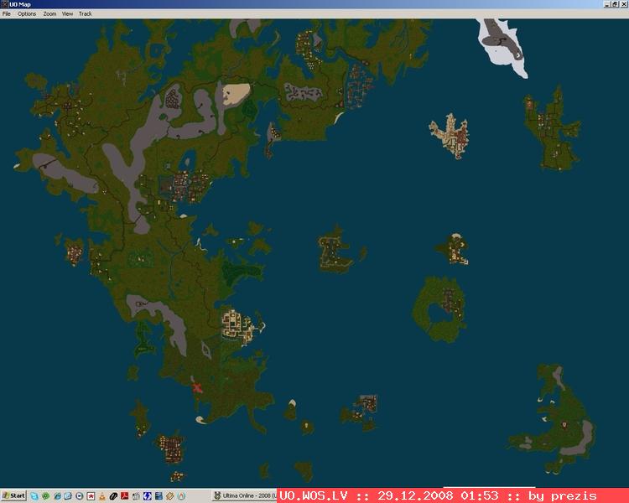This screenshot has width=629, height=503.
Task: Open the Options menu
Action: [x=27, y=13]
